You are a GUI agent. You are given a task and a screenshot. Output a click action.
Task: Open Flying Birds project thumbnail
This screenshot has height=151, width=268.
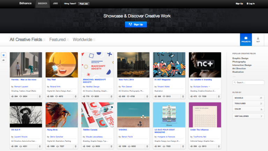pos(62,115)
